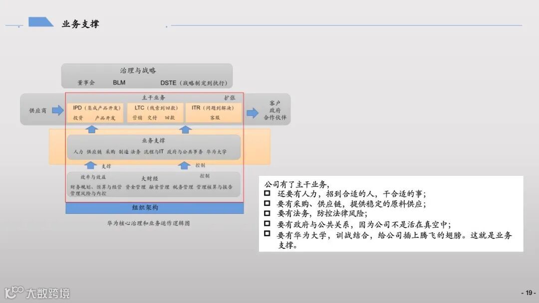Select the 融资管理 label

tap(159, 187)
